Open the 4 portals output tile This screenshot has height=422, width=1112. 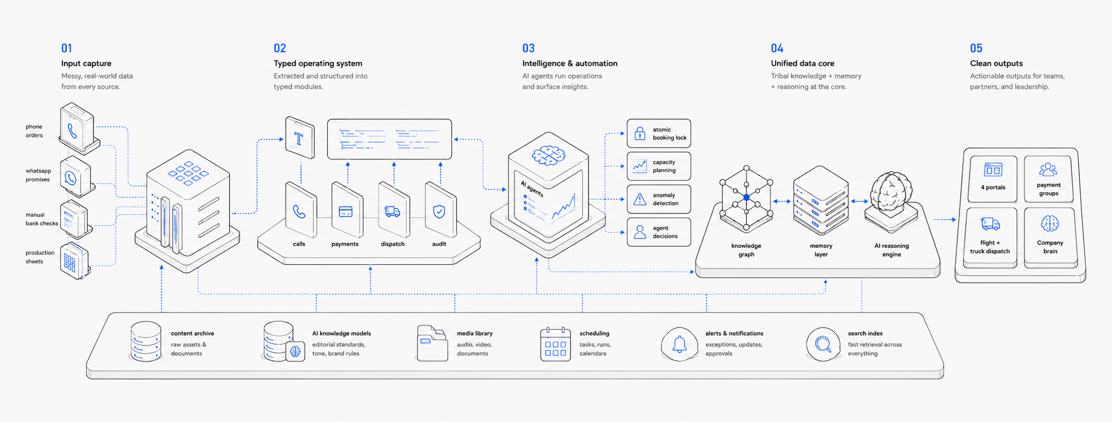(993, 179)
